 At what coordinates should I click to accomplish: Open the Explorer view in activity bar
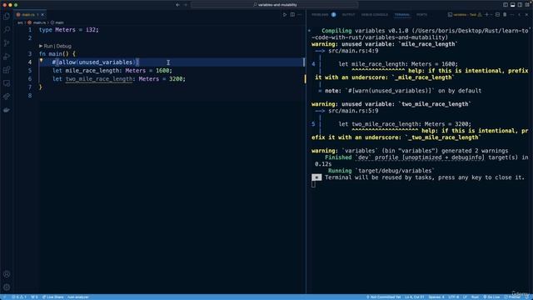pos(7,17)
